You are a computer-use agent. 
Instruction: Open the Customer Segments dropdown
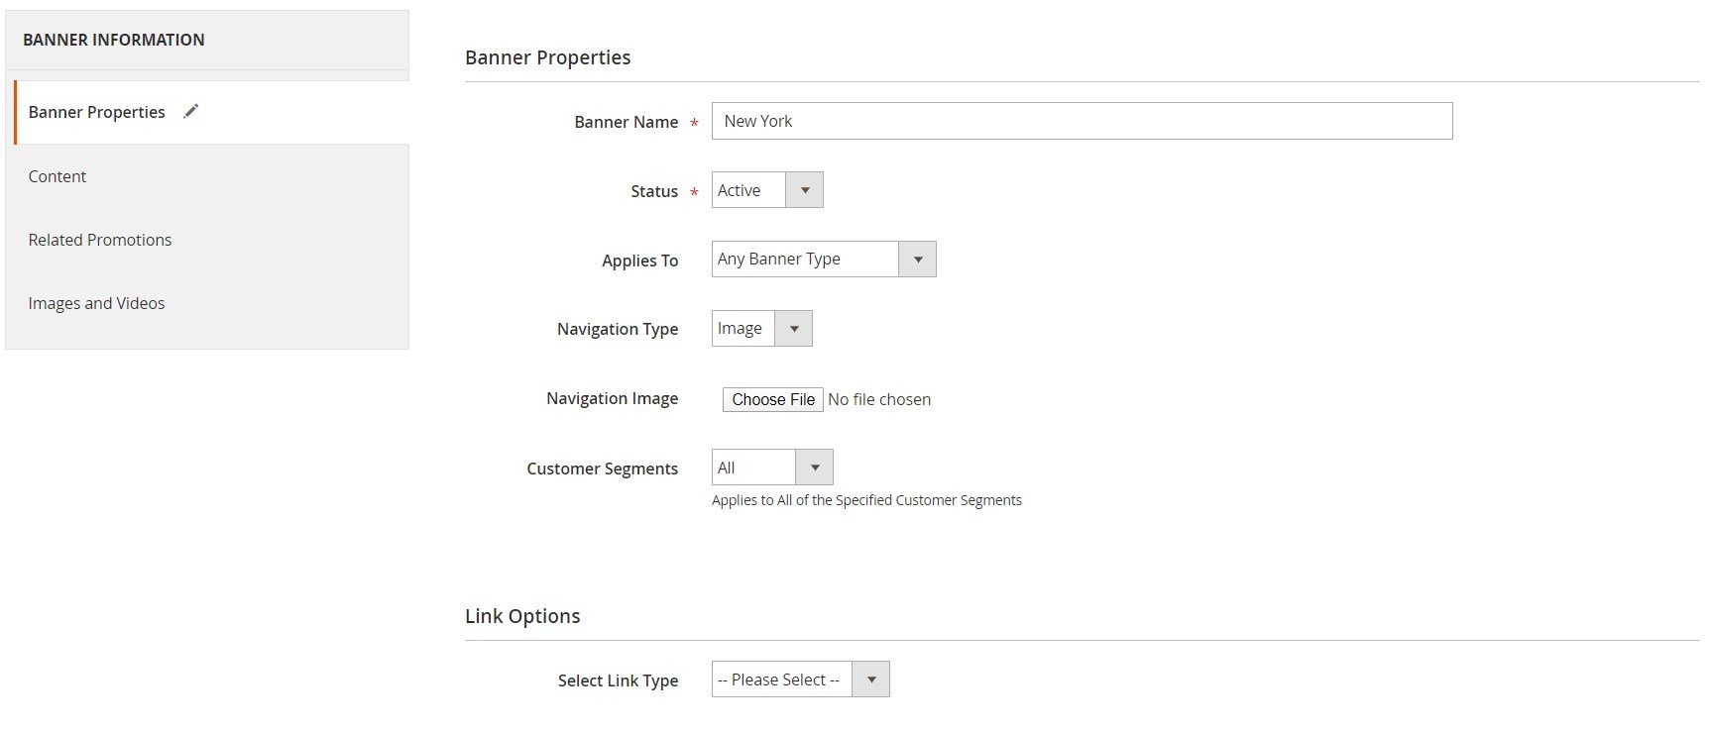pos(772,467)
